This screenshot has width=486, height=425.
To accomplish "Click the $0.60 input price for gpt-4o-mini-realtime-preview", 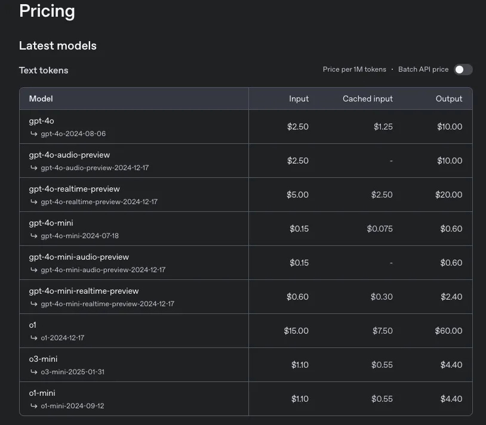I will pos(297,297).
